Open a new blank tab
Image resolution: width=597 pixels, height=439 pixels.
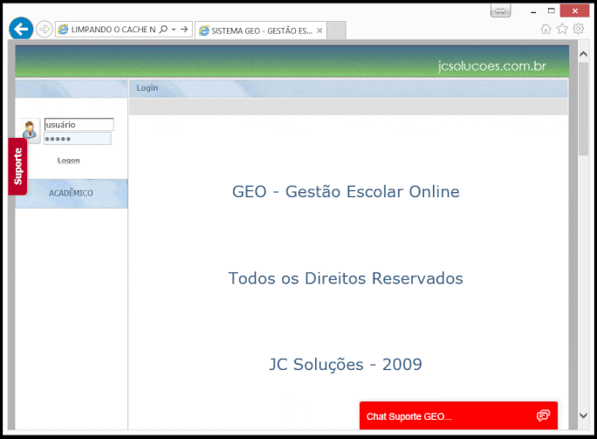pyautogui.click(x=337, y=31)
